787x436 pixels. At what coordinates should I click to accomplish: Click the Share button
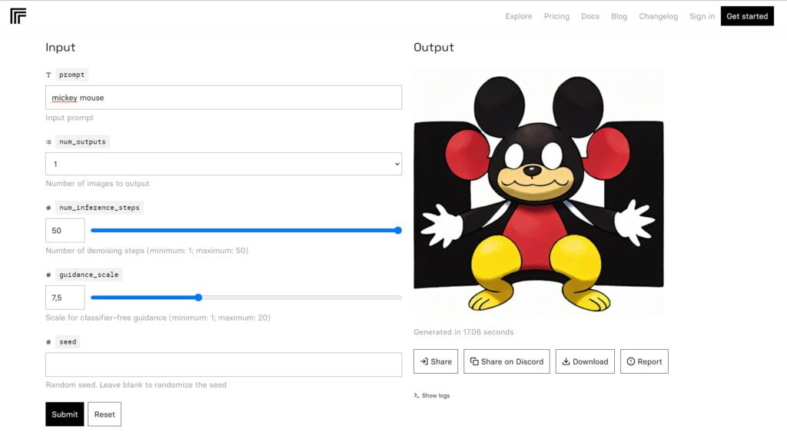click(436, 361)
